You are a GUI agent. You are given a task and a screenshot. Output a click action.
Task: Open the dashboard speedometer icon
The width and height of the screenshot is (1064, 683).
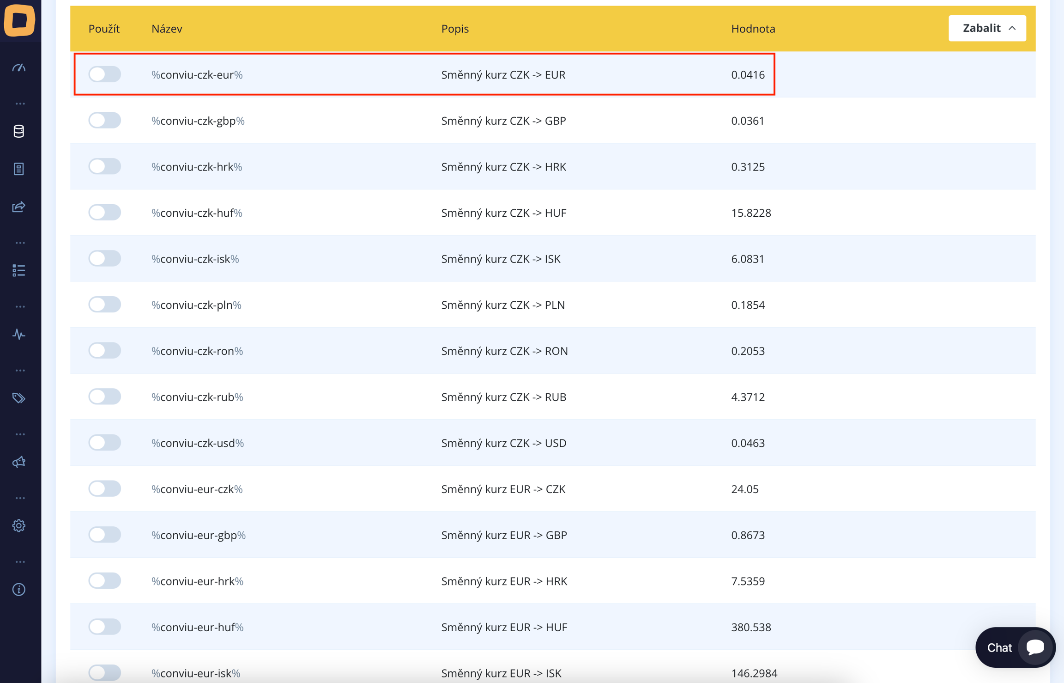click(19, 68)
